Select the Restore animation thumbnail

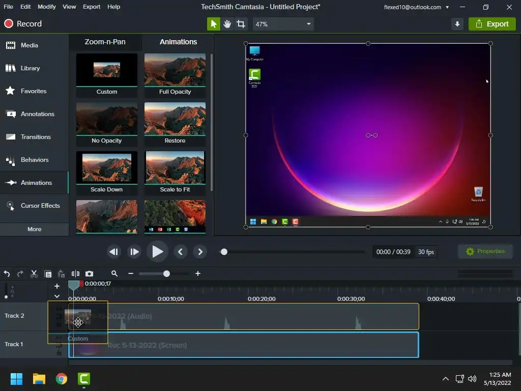pos(175,124)
